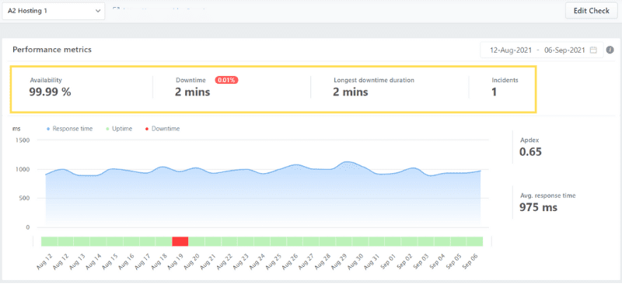Click the external link icon near hosting dropdown
The width and height of the screenshot is (622, 287).
116,9
